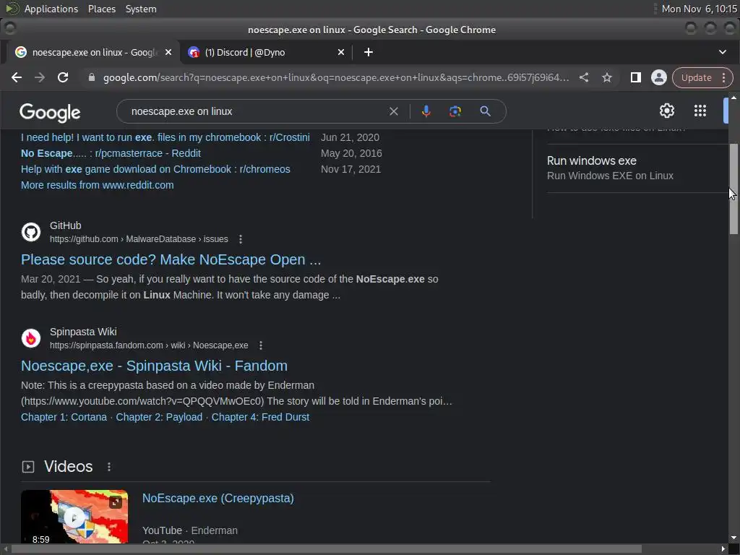
Task: Open Chrome side panel
Action: tap(636, 77)
